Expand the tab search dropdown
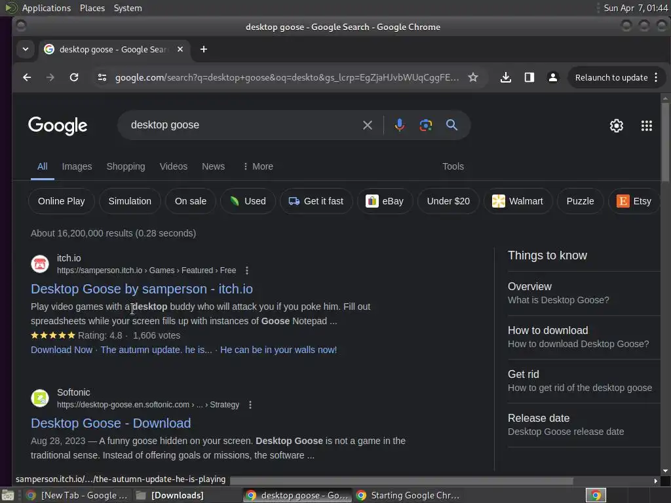Viewport: 671px width, 503px height. pos(26,49)
